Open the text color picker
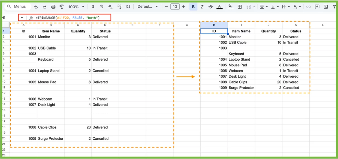This screenshot has height=159, width=338. point(219,7)
